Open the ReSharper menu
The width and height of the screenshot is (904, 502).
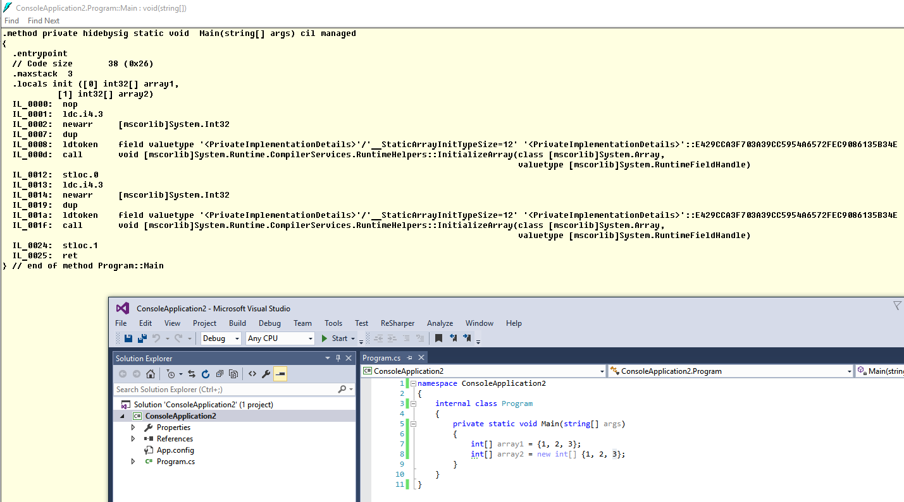point(397,323)
